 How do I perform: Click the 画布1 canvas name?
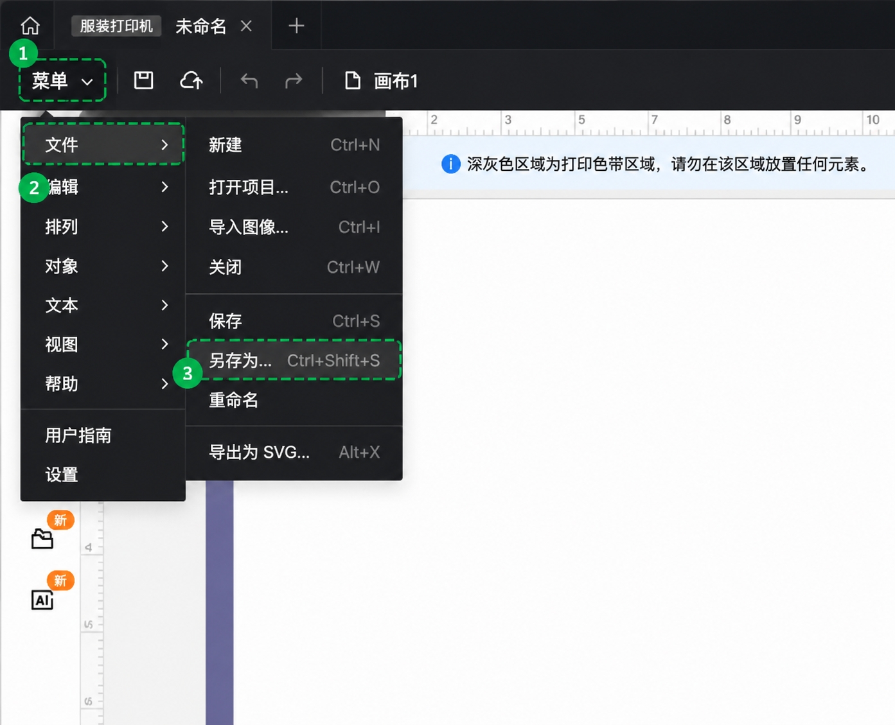coord(396,81)
